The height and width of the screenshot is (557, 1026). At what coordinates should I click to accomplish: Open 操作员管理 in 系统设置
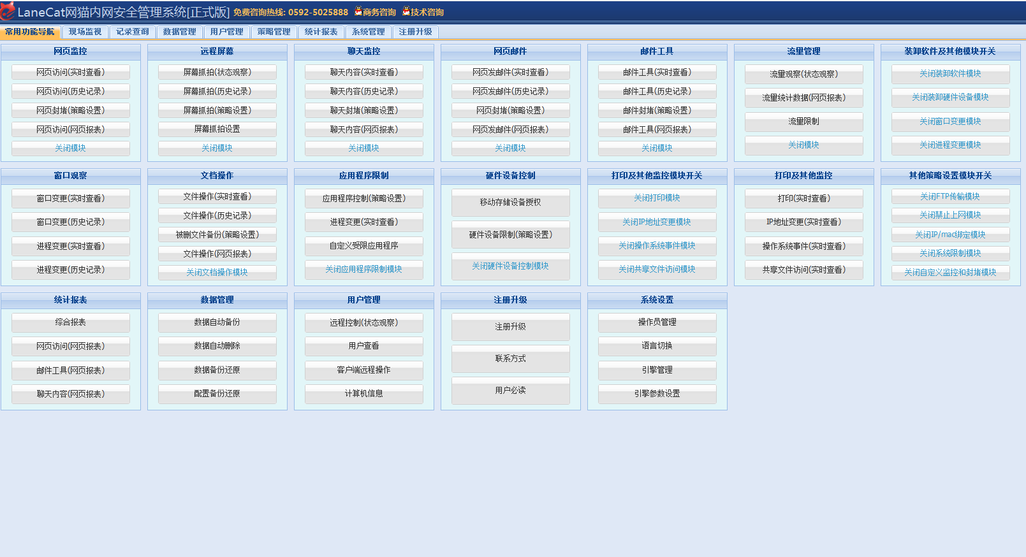coord(657,322)
